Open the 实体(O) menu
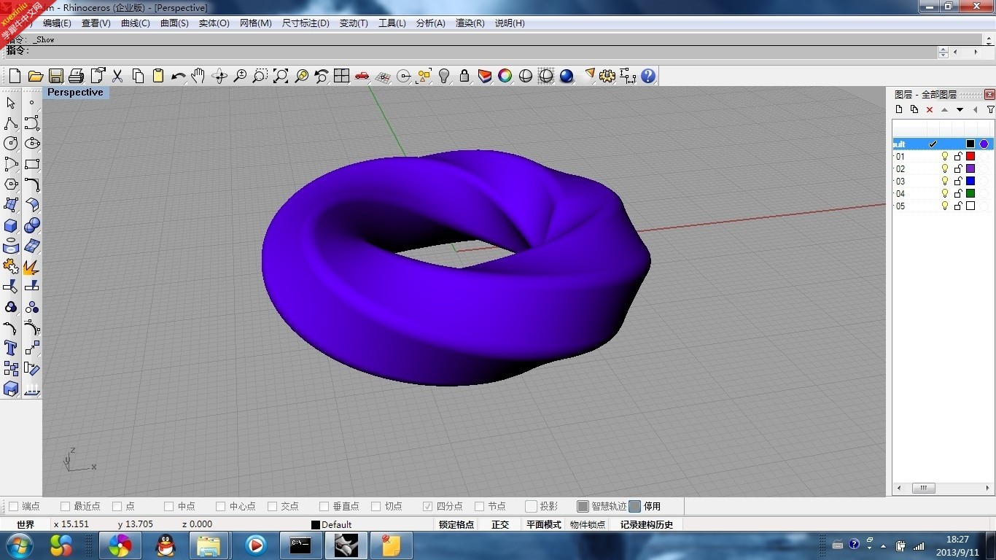996x560 pixels. pyautogui.click(x=214, y=23)
